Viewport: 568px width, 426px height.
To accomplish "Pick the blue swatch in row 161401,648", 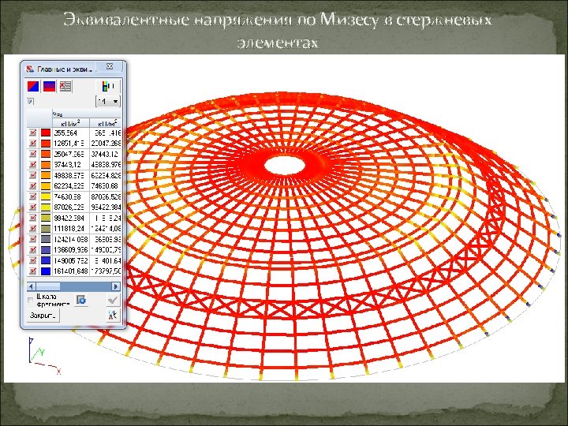I will 46,271.
